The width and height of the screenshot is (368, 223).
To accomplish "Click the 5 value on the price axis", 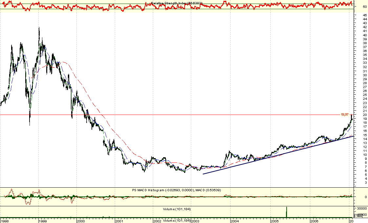I will click(366, 175).
